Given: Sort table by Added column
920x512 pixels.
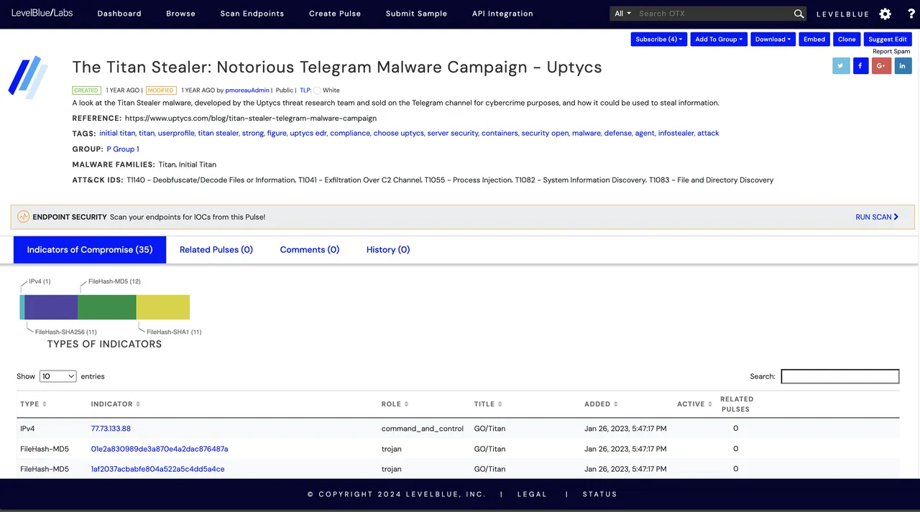Looking at the screenshot, I should tap(601, 404).
